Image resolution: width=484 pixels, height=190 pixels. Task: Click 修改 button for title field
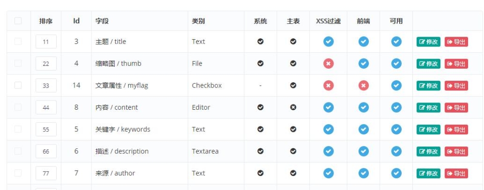(428, 42)
